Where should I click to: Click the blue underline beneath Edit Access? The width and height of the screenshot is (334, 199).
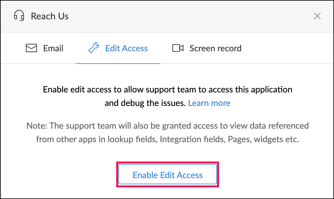[x=118, y=63]
